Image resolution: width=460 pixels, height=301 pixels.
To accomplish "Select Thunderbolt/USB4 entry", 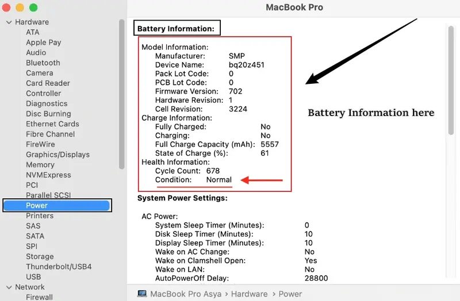I will tap(59, 267).
